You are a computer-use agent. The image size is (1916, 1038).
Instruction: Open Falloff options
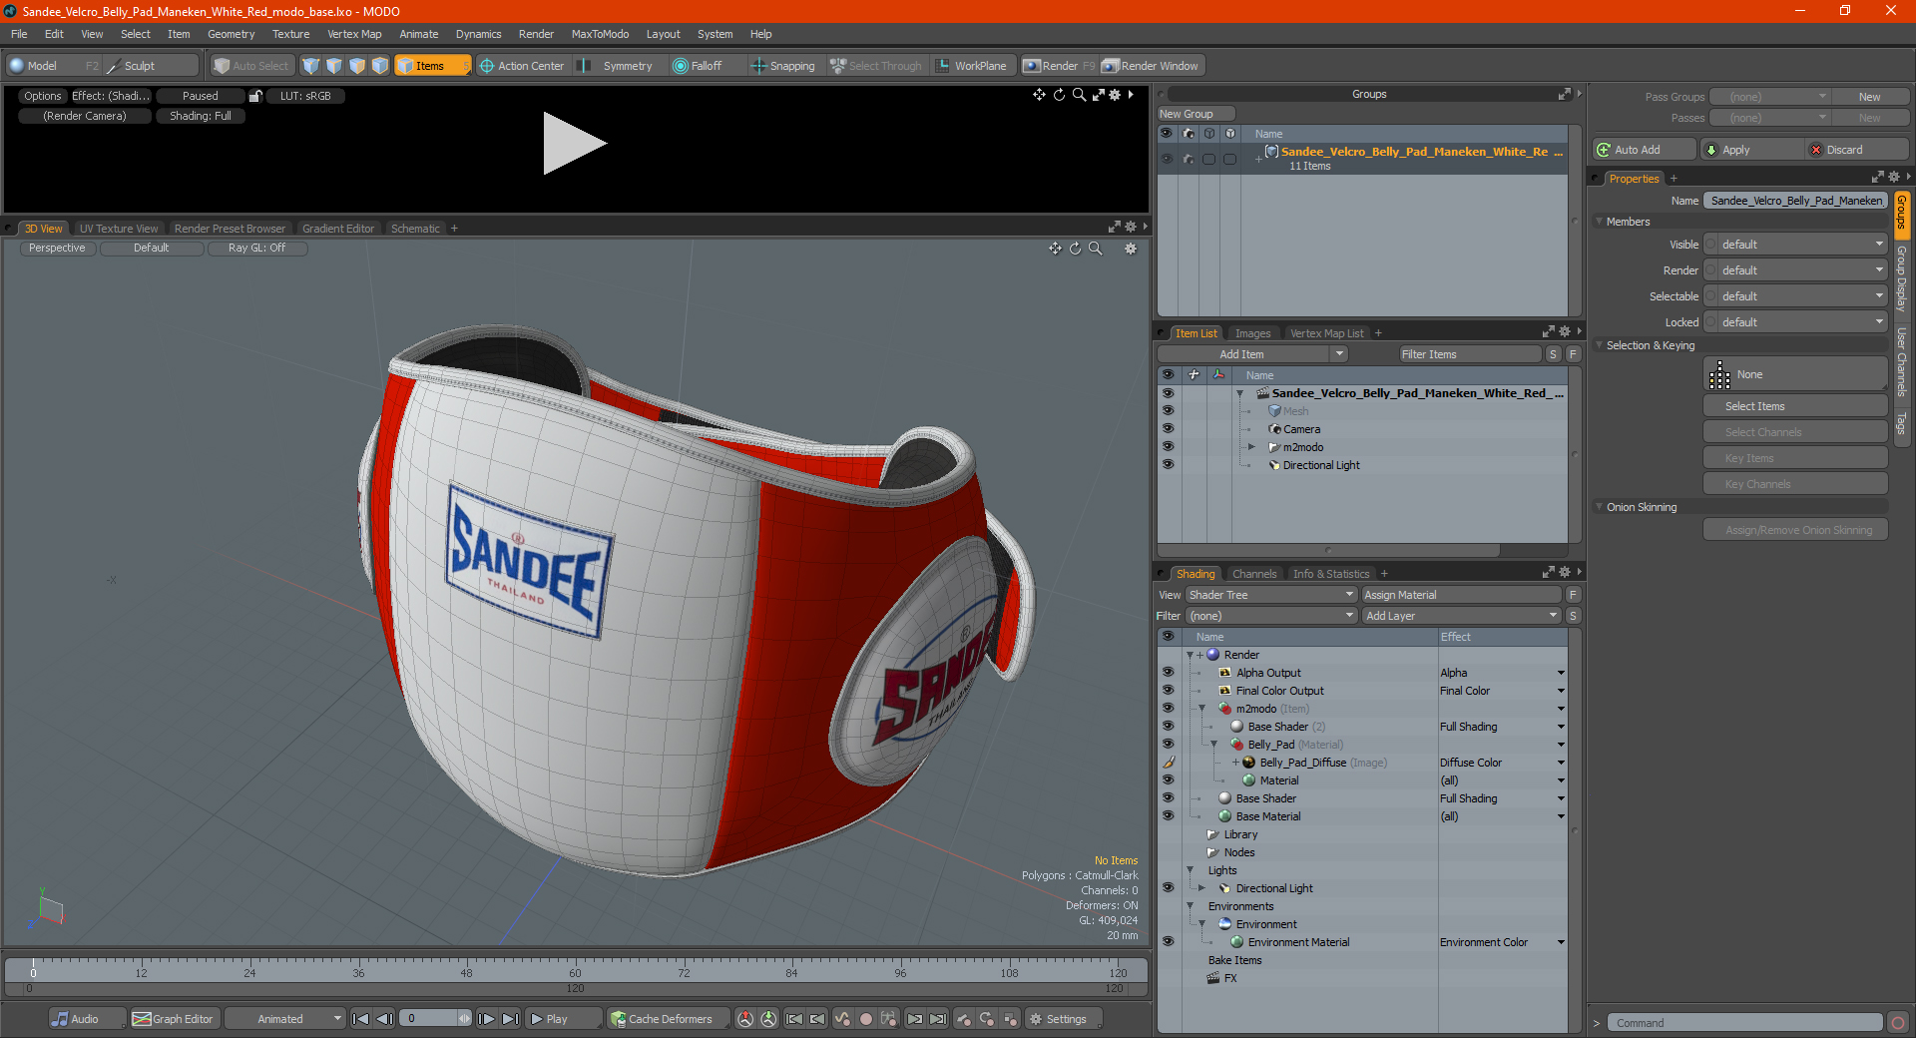(707, 66)
